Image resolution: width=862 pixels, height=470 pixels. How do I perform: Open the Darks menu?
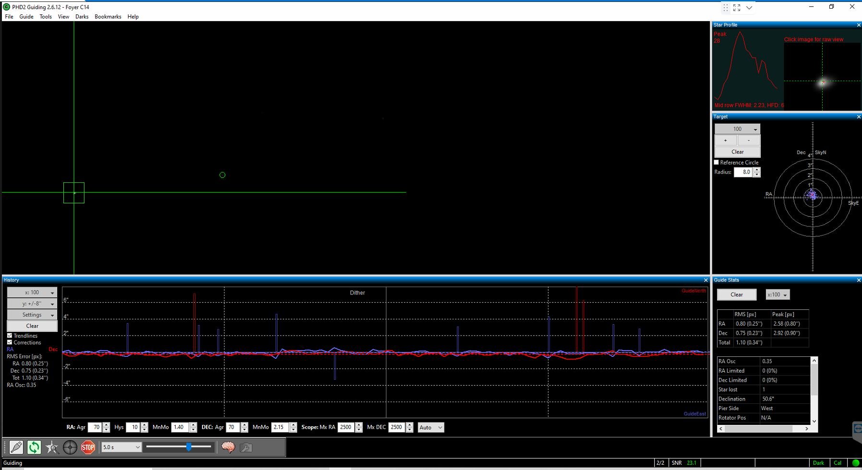[x=82, y=17]
